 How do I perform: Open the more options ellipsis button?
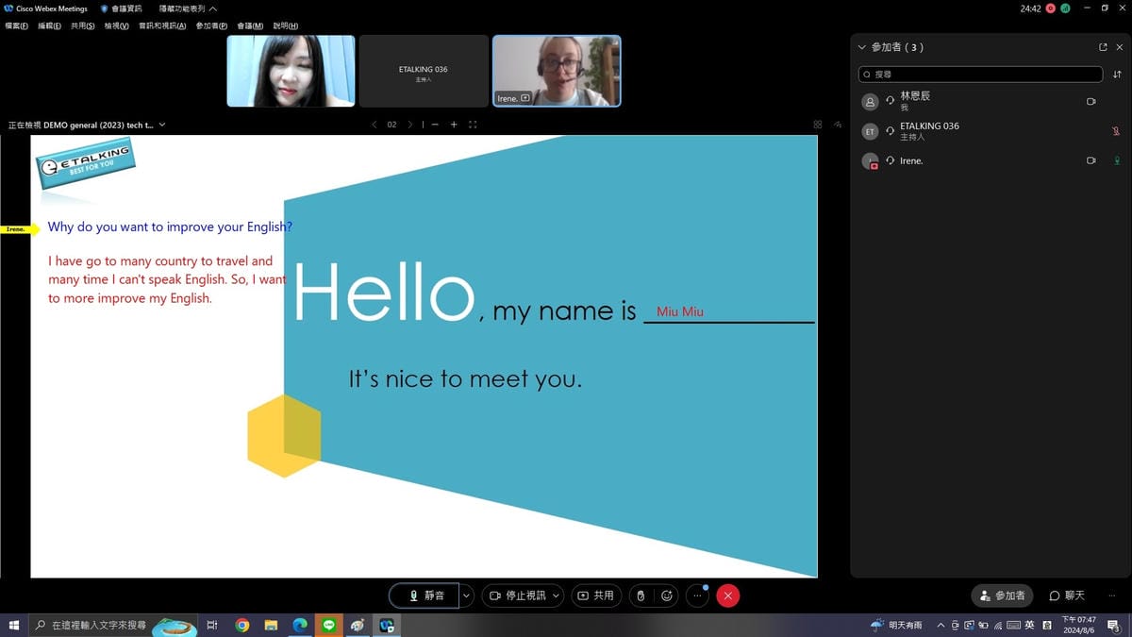(x=698, y=595)
